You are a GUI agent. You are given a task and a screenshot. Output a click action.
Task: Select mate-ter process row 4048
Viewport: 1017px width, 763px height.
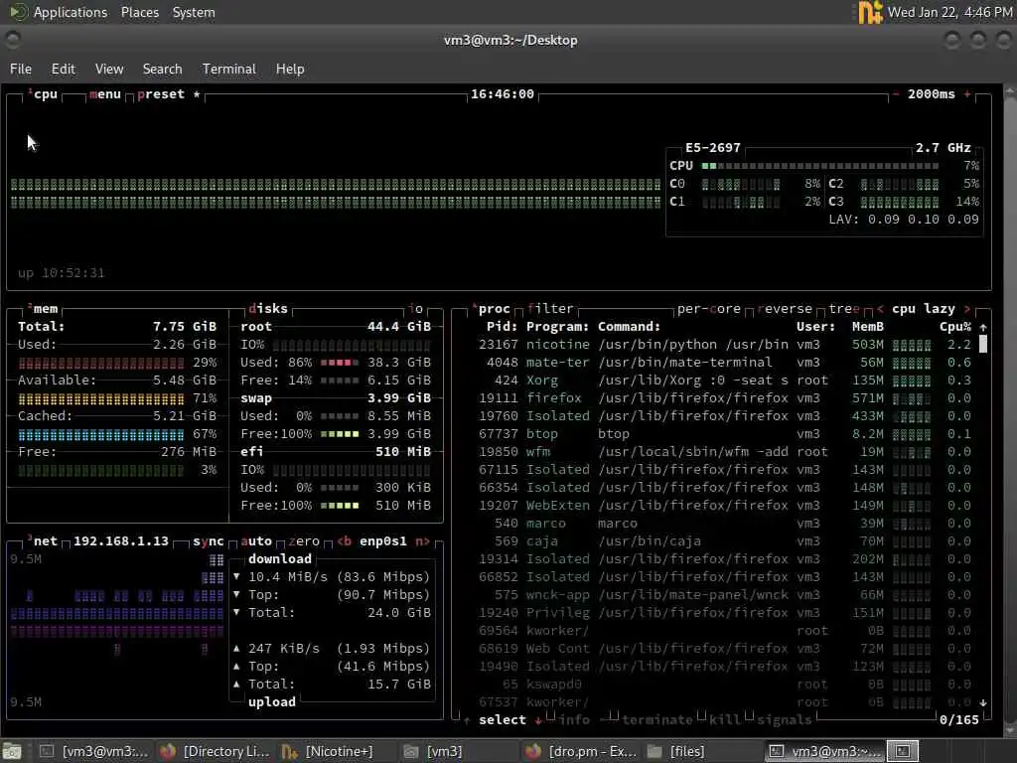[725, 362]
